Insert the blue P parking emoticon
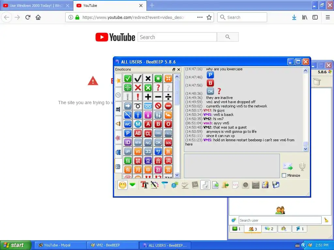This screenshot has height=250, width=334. click(128, 133)
